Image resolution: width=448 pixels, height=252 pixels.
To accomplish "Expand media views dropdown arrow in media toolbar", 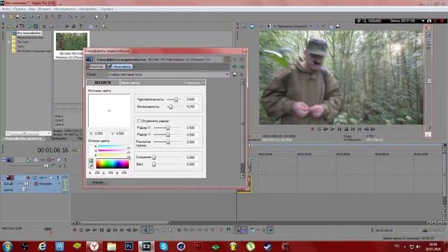I will coord(97,27).
